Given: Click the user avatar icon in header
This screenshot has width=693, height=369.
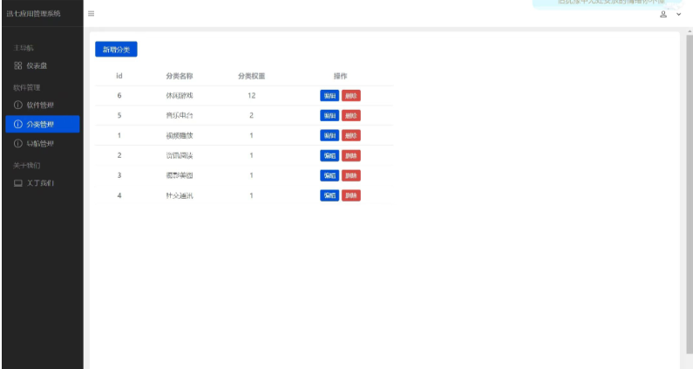Looking at the screenshot, I should click(x=663, y=14).
